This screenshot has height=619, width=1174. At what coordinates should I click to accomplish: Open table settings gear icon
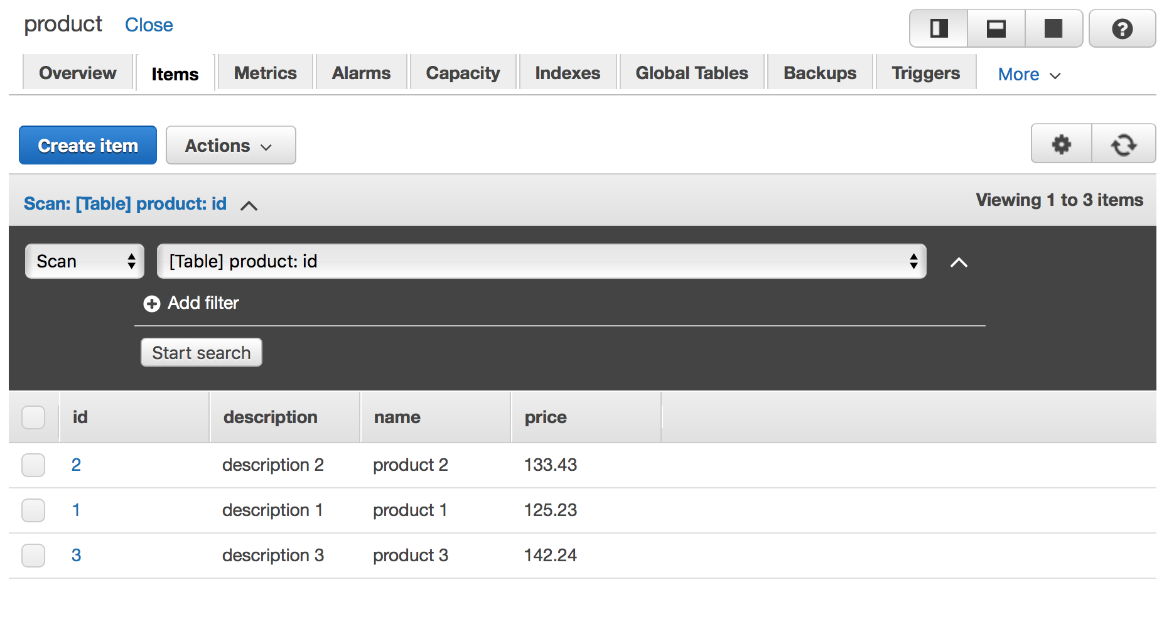[1061, 144]
